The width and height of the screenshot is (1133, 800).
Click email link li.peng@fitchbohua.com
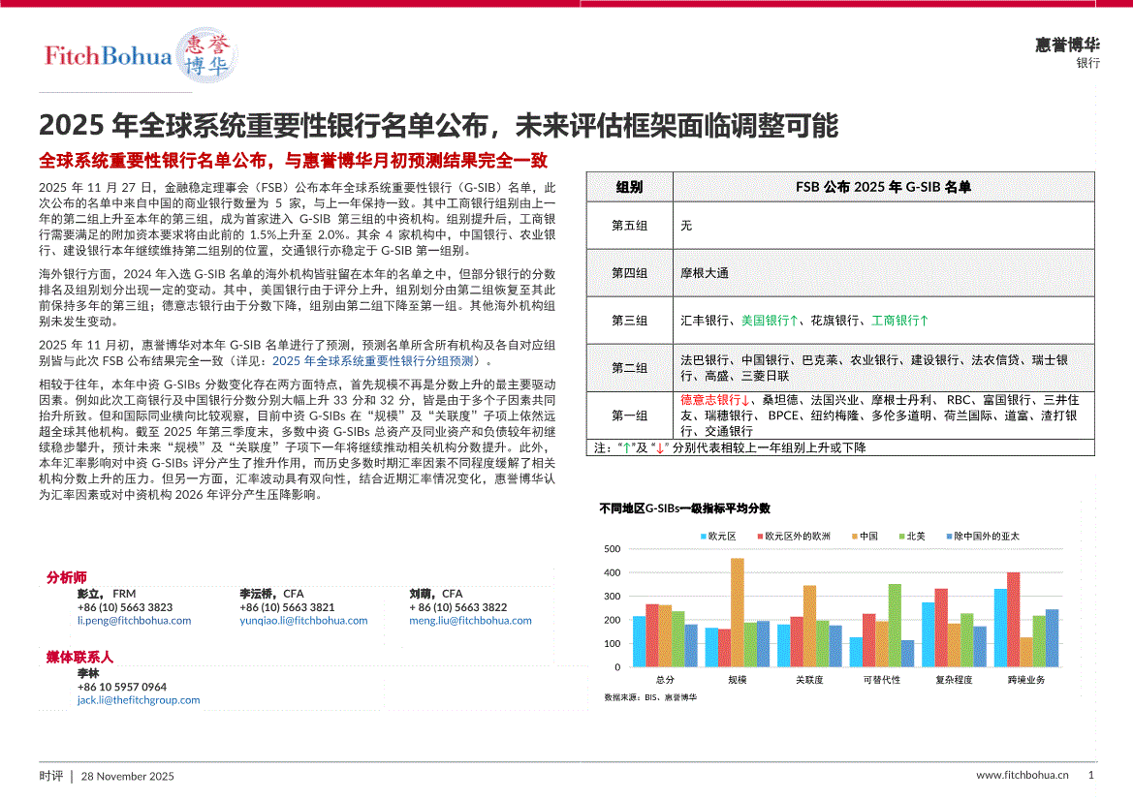[x=134, y=621]
